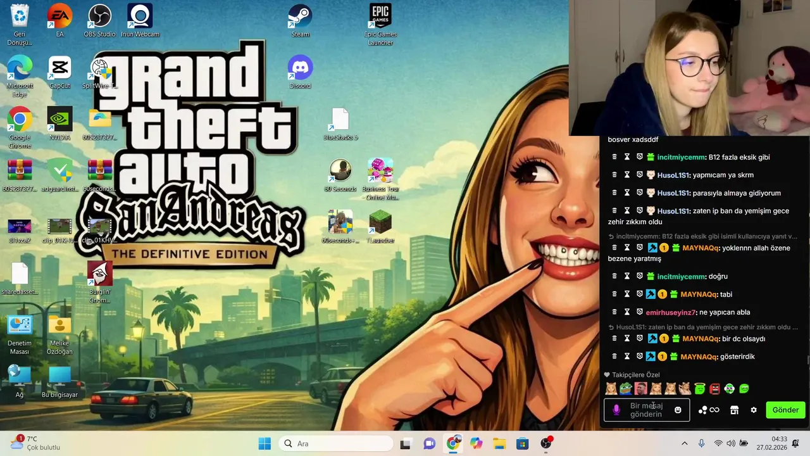
Task: Open the Chrome taskbar icon
Action: coord(453,444)
